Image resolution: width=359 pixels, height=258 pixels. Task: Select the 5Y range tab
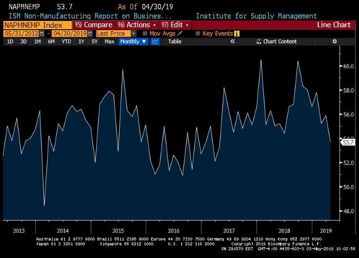coord(94,41)
